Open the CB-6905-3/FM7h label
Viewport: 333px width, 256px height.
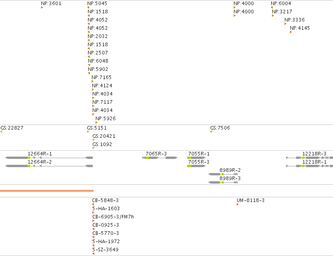pos(113,217)
